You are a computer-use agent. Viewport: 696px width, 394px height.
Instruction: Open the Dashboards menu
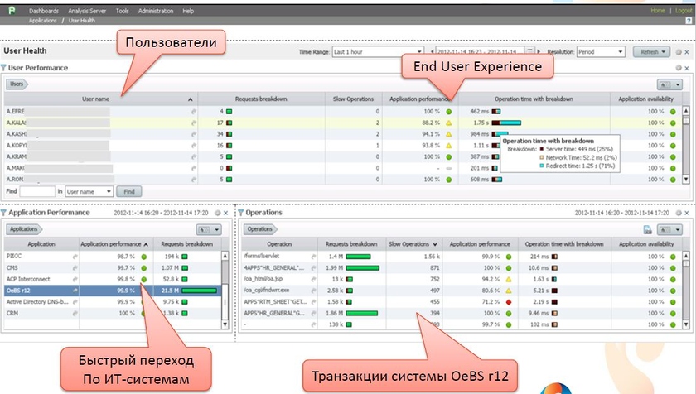44,11
